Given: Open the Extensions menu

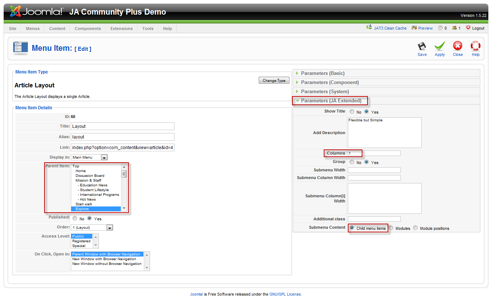Looking at the screenshot, I should 122,29.
